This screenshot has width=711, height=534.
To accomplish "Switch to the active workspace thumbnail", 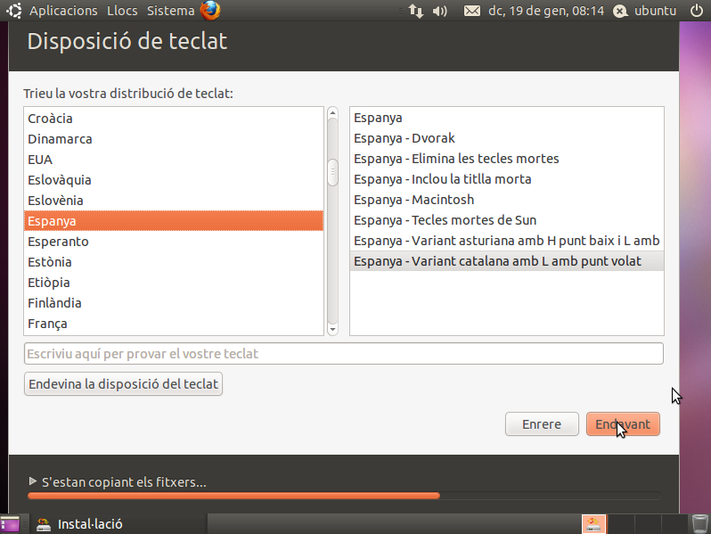I will coord(594,524).
